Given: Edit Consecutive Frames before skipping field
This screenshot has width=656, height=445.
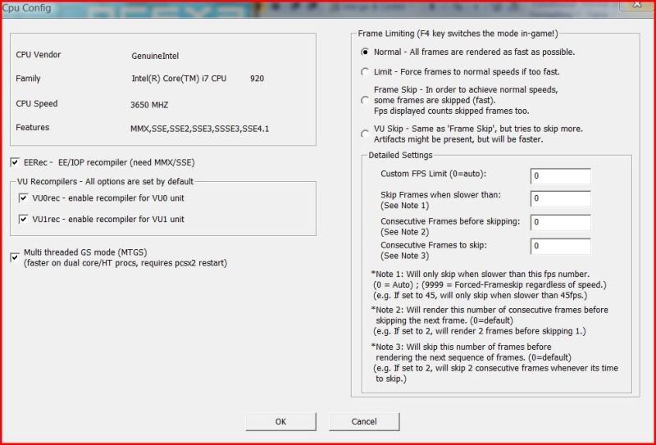Looking at the screenshot, I should pos(561,222).
